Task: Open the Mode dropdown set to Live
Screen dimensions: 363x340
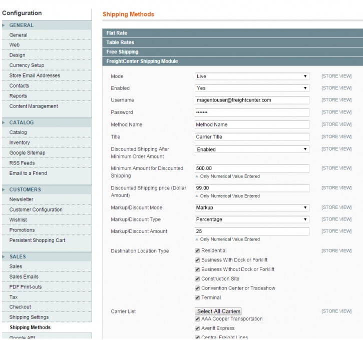Action: pyautogui.click(x=252, y=76)
